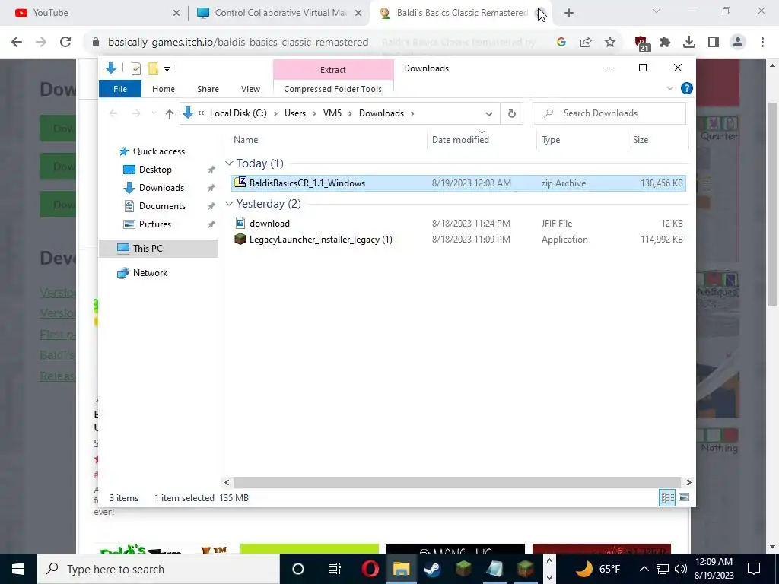This screenshot has height=584, width=779.
Task: Click the New folder quick access icon
Action: (x=154, y=68)
